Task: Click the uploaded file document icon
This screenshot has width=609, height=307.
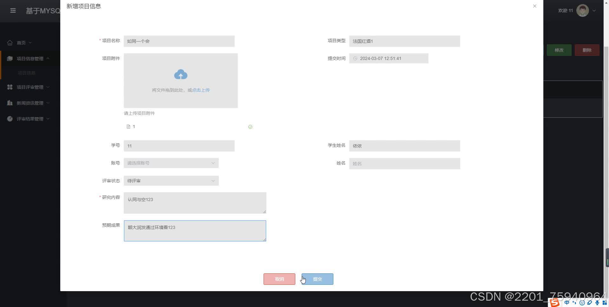Action: click(x=128, y=127)
